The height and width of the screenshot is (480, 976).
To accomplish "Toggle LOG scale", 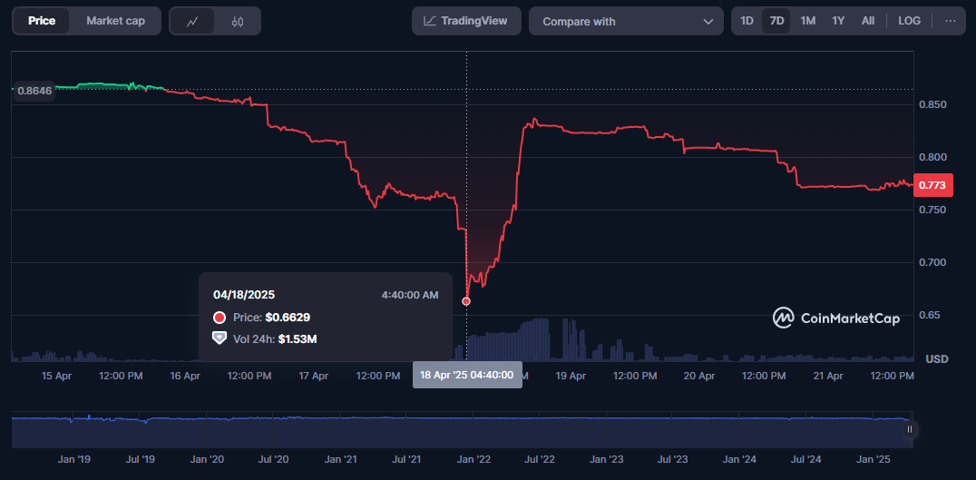I will [910, 21].
